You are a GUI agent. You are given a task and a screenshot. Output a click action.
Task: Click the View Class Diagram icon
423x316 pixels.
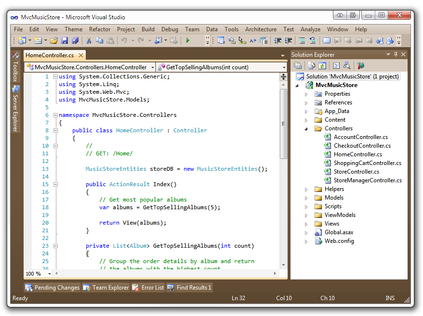click(346, 65)
